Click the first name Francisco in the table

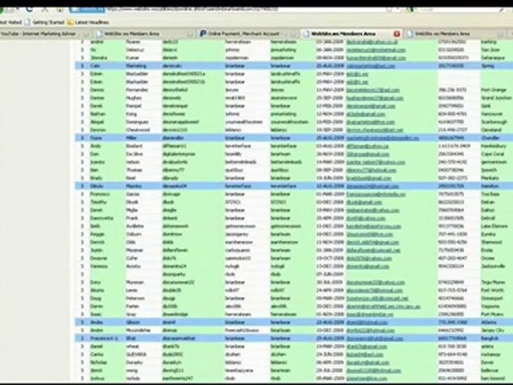[x=100, y=194]
